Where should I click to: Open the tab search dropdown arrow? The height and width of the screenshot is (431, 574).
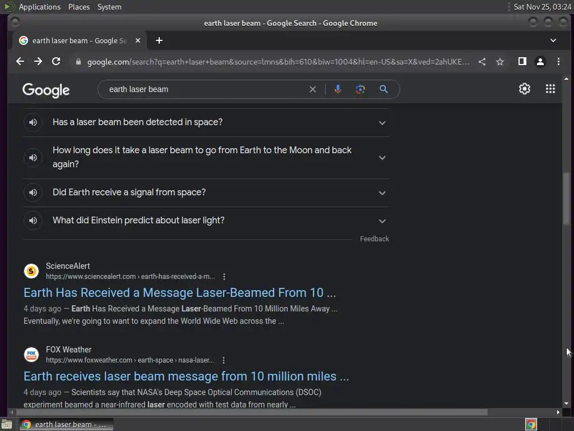(x=553, y=40)
